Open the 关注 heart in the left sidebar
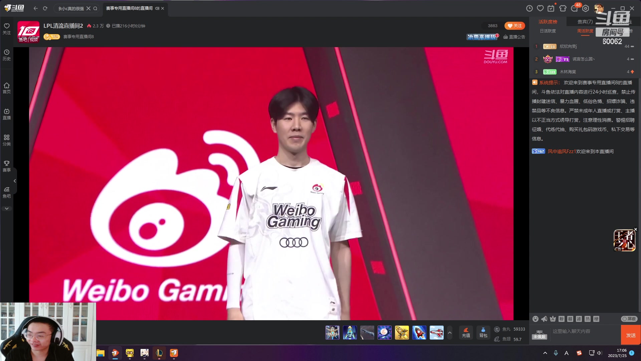 (7, 29)
